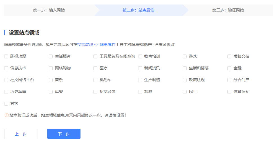Select the 第三步：验证网站 step tab
This screenshot has height=141, width=273.
228,10
